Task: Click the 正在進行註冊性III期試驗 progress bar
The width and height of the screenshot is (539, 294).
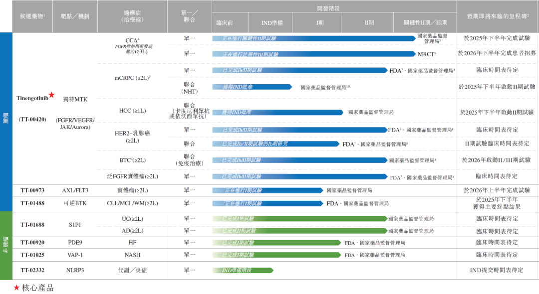Action: pos(313,54)
